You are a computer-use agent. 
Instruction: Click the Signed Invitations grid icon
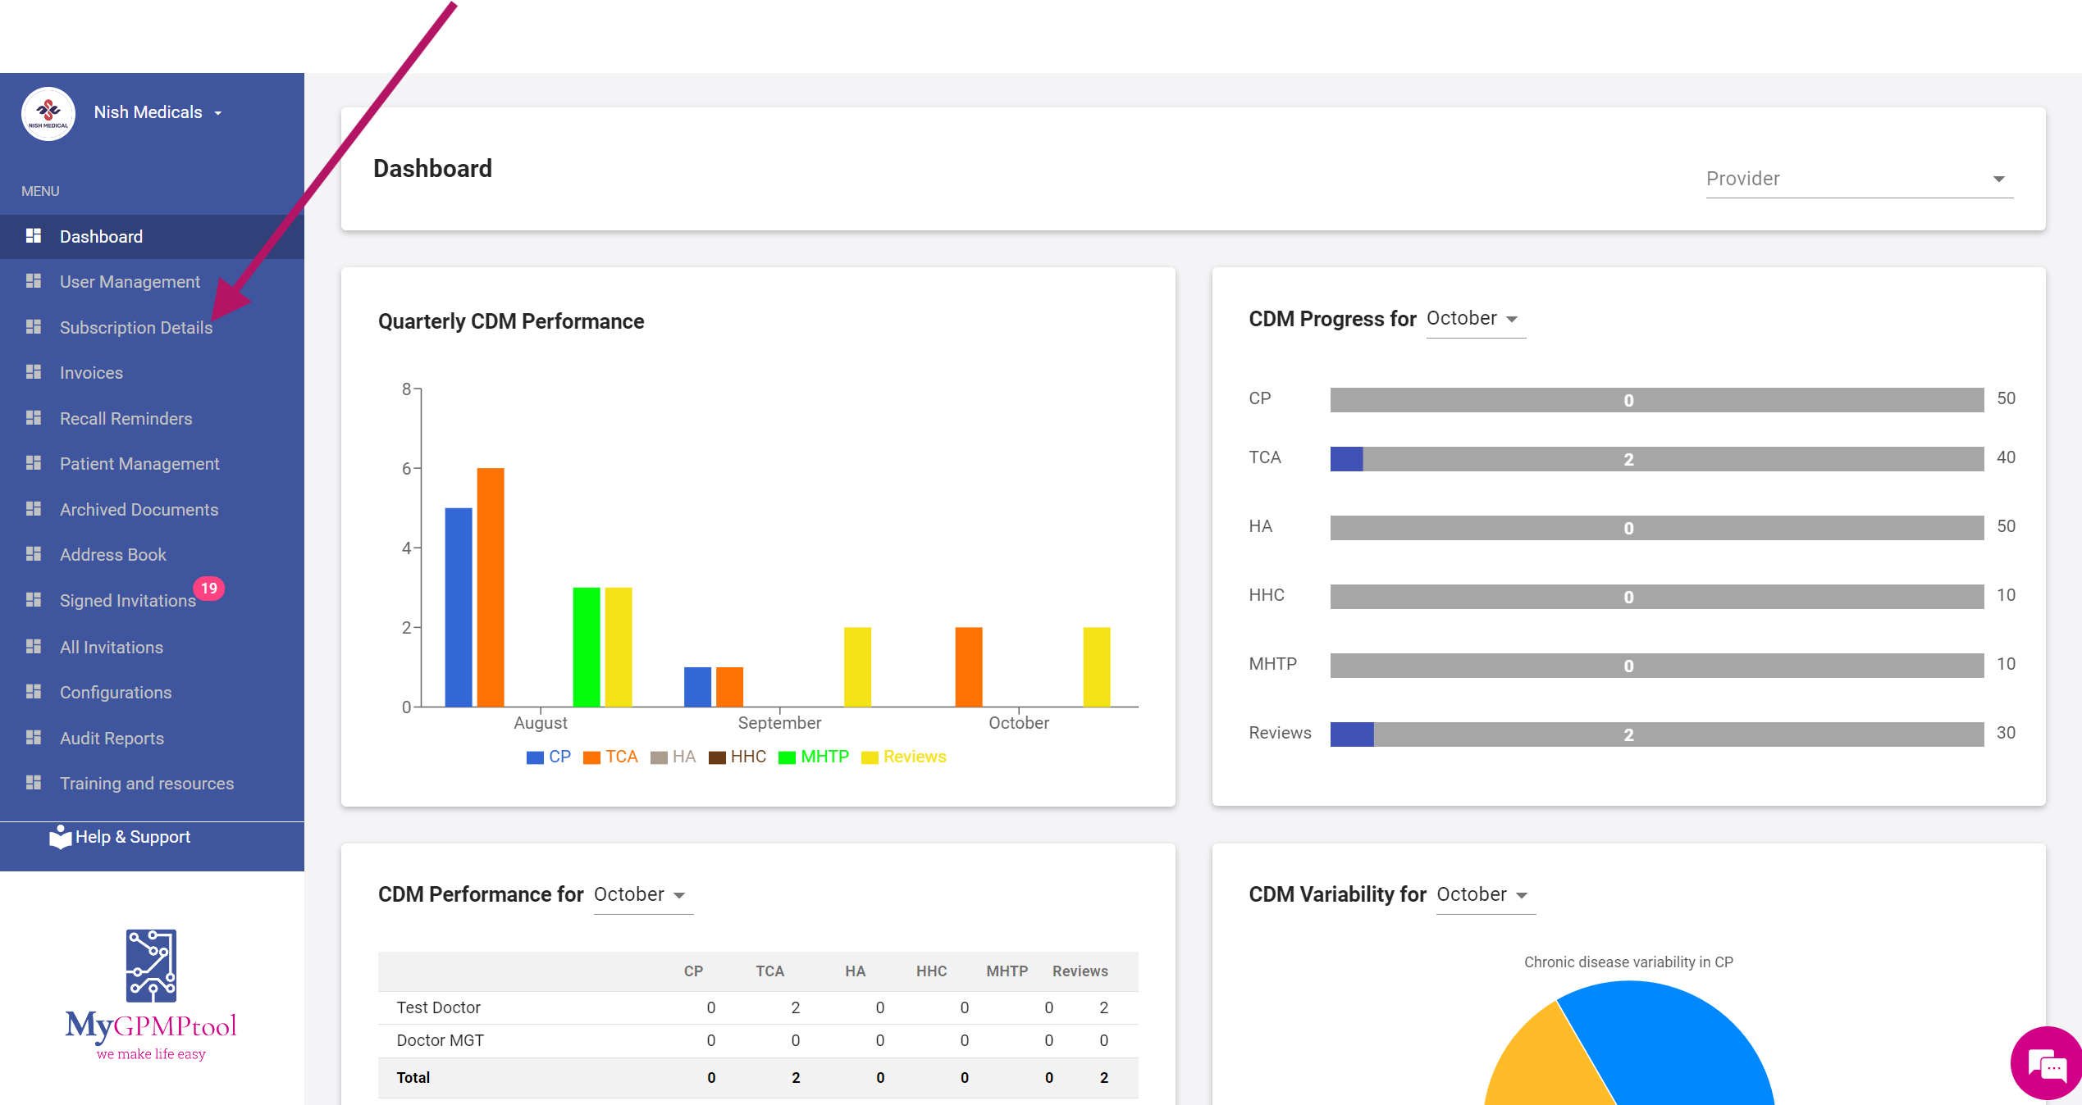point(34,600)
